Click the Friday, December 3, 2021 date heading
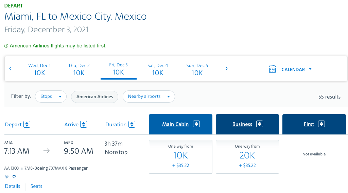The height and width of the screenshot is (193, 348). [x=46, y=29]
